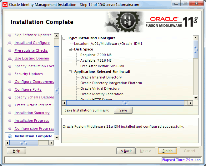Click the Installation Complete step indicator icon
The width and height of the screenshot is (206, 166).
(10, 136)
